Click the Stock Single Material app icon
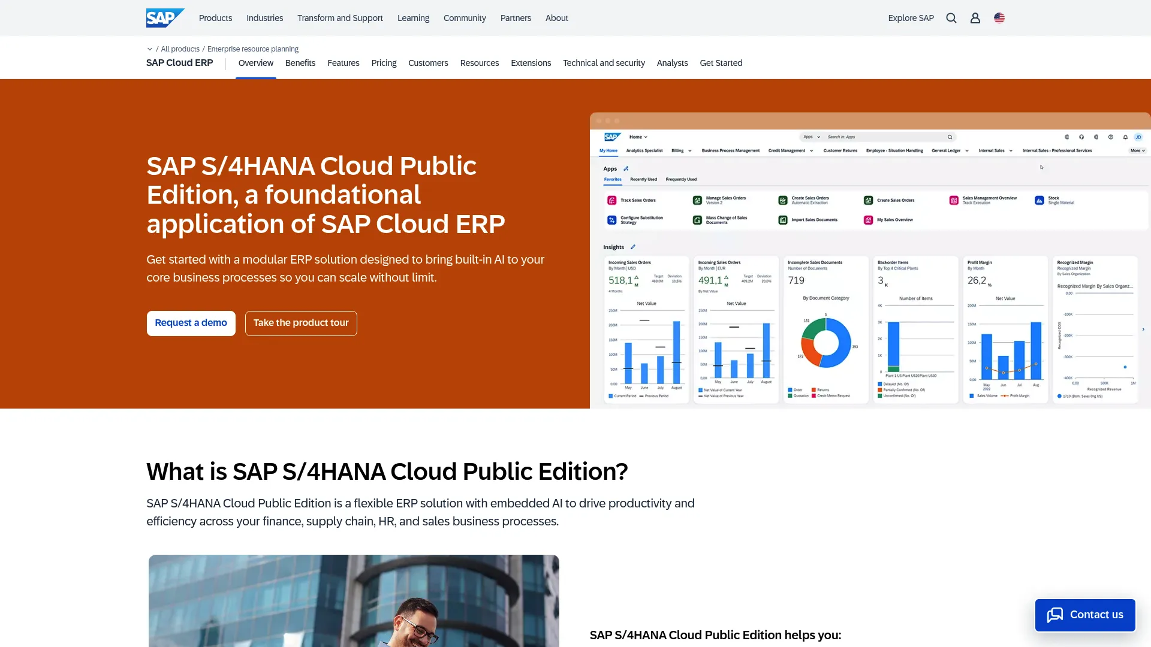This screenshot has height=647, width=1151. pos(1039,200)
